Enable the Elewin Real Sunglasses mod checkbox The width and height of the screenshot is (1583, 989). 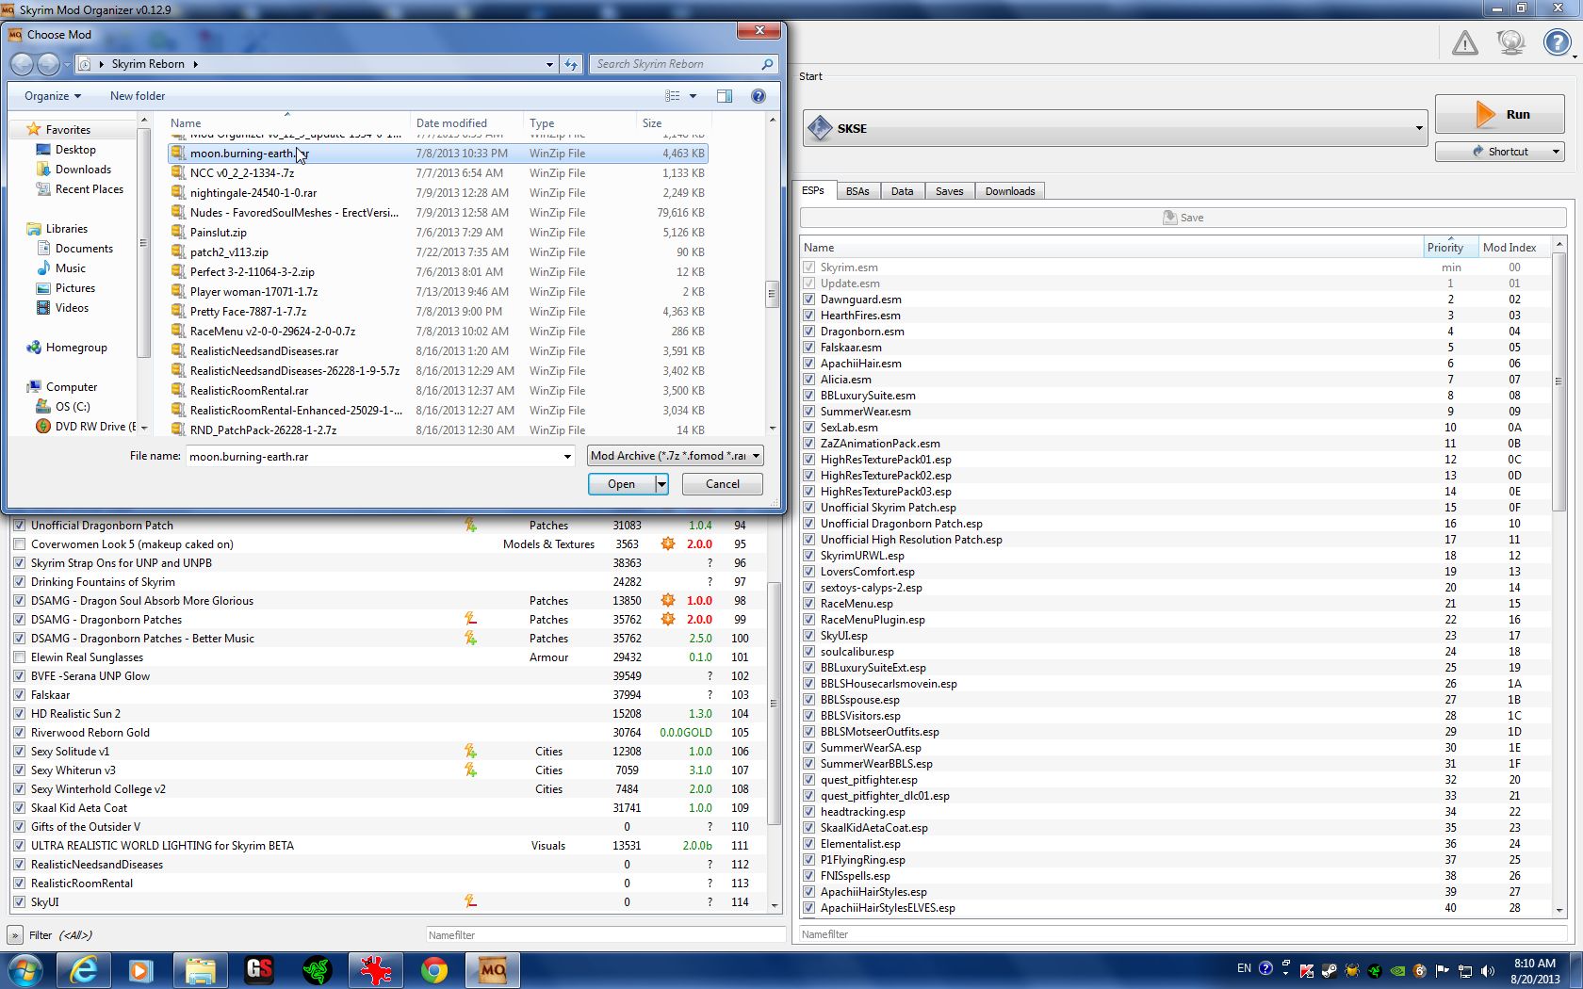pyautogui.click(x=19, y=657)
